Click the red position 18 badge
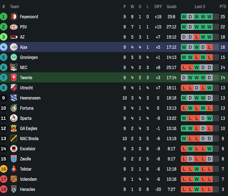 click(x=4, y=189)
